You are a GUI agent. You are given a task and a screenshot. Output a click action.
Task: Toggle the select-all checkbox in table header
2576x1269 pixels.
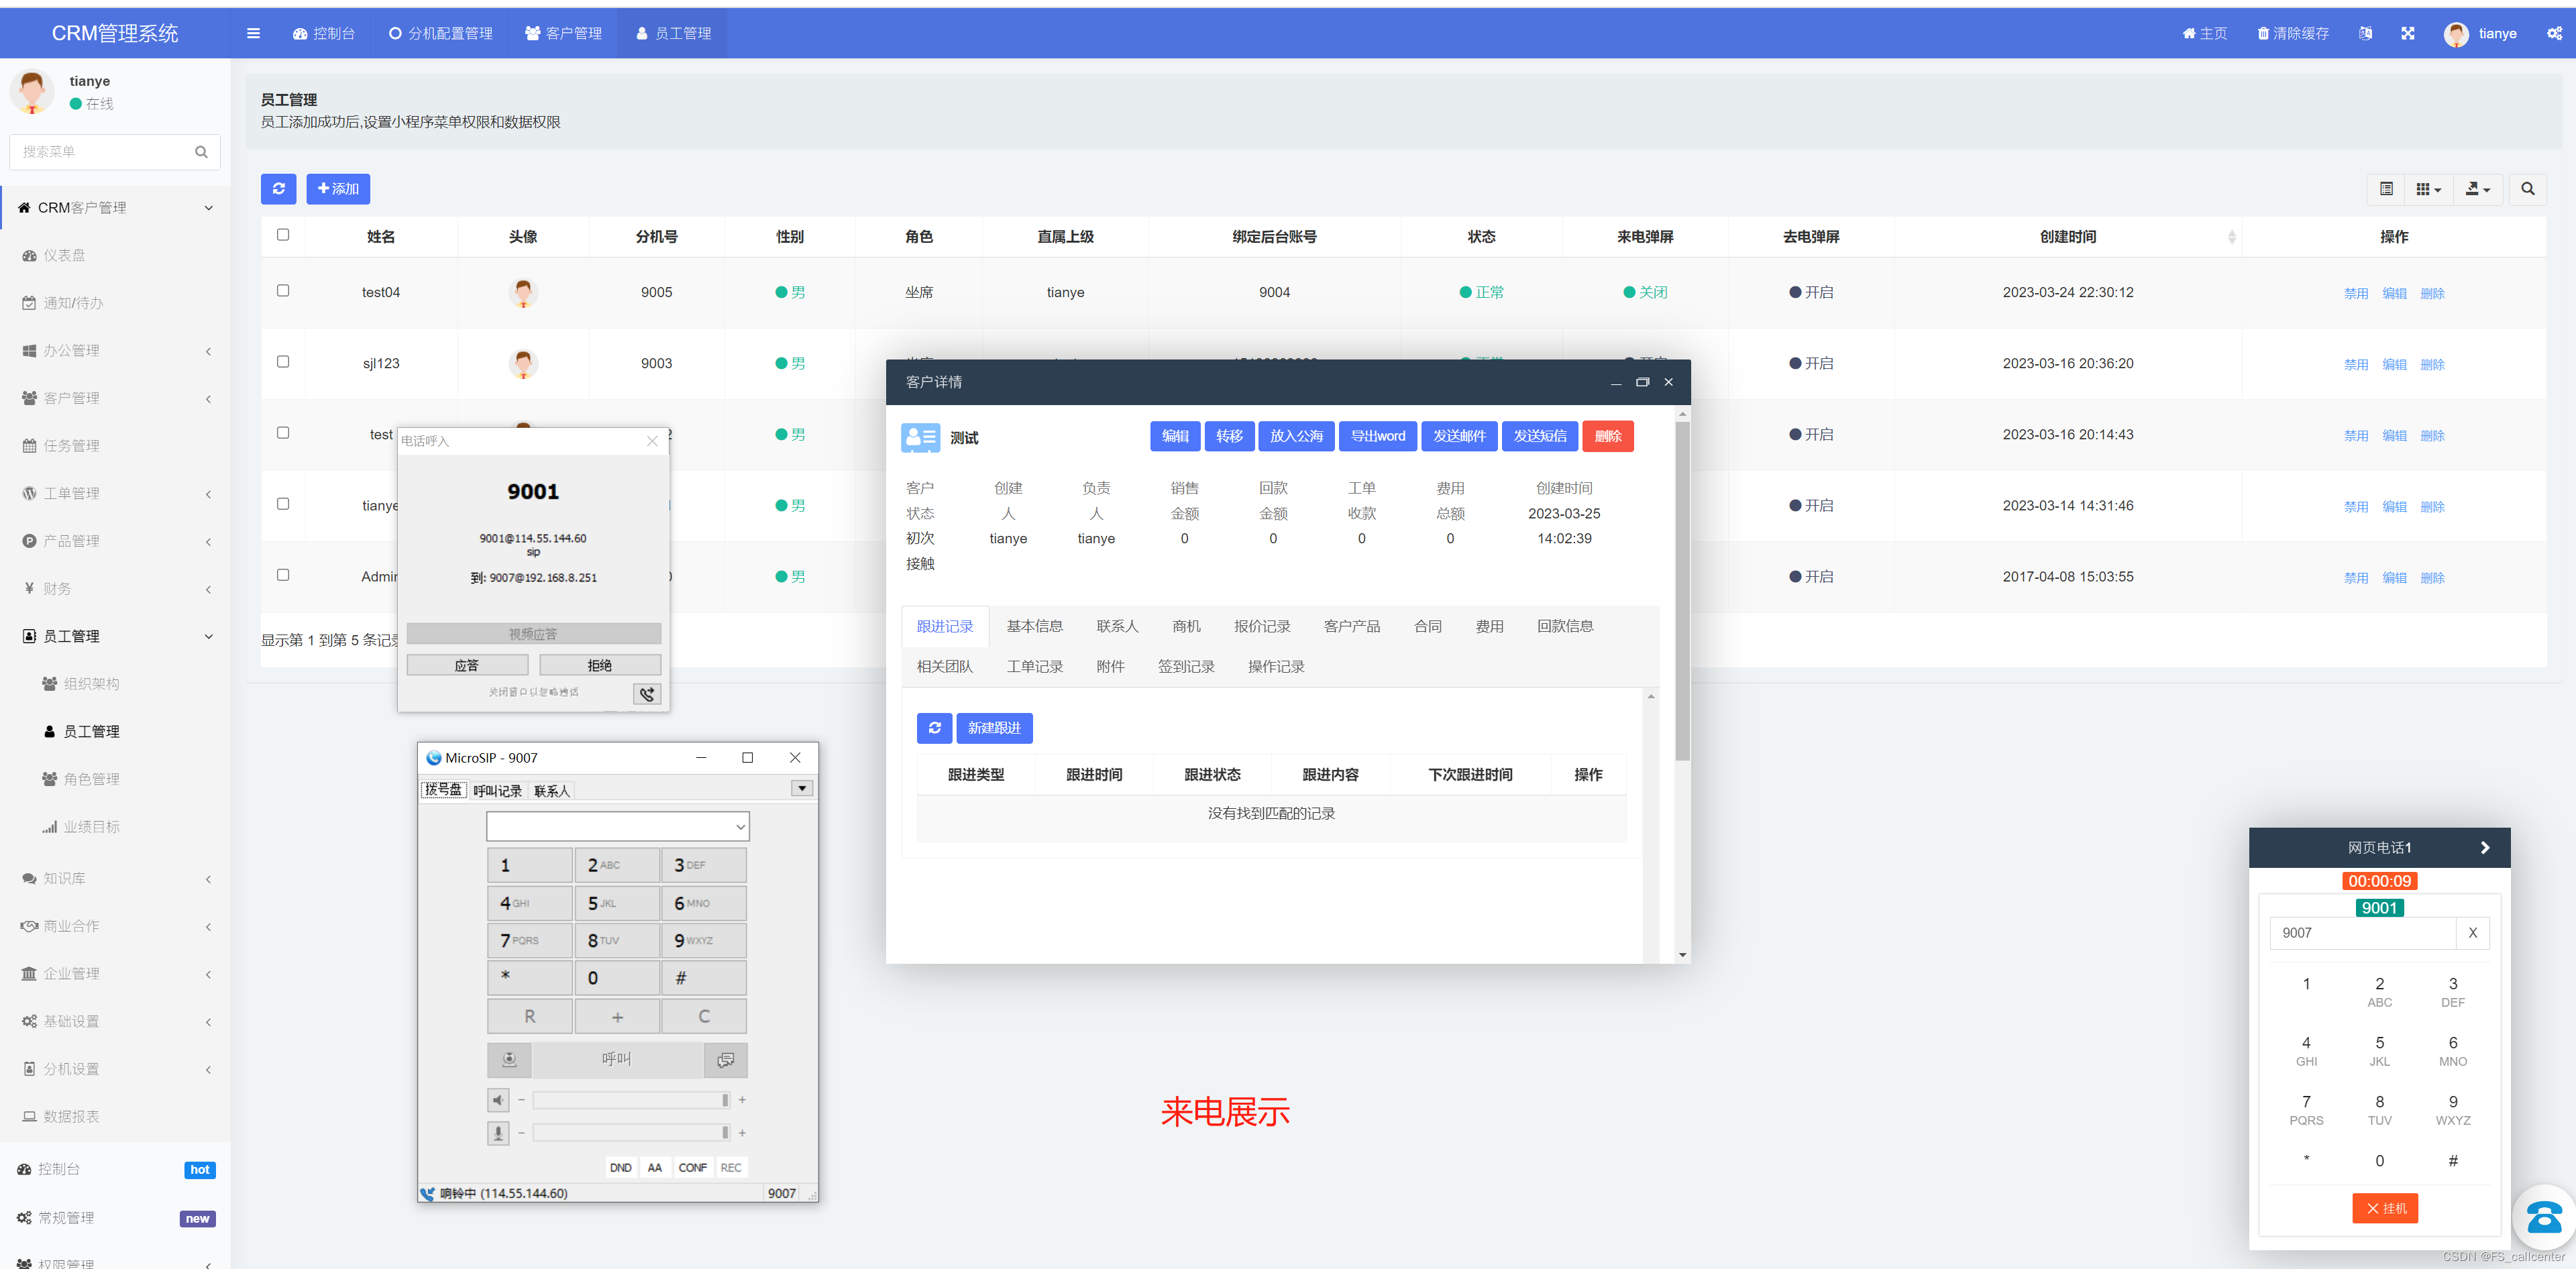(x=283, y=234)
